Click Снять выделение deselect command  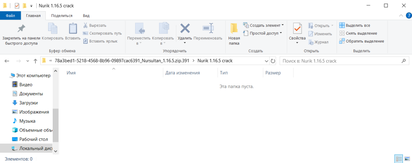click(x=358, y=33)
